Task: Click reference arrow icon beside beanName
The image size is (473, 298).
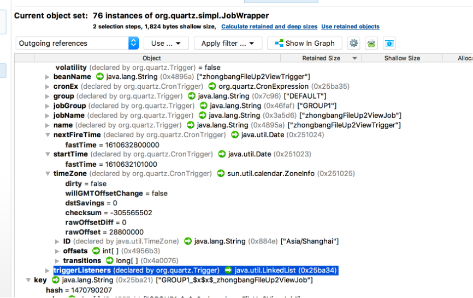Action: (x=100, y=77)
